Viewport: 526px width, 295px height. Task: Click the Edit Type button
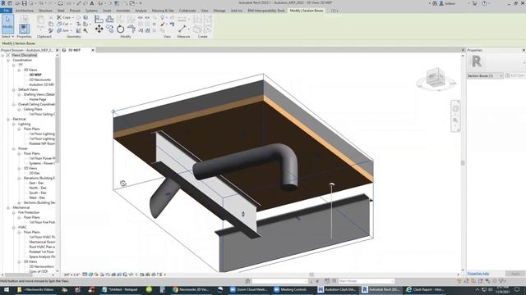[515, 76]
